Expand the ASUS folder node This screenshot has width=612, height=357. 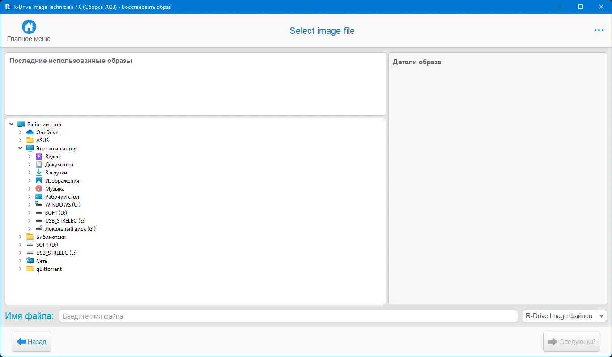[20, 141]
